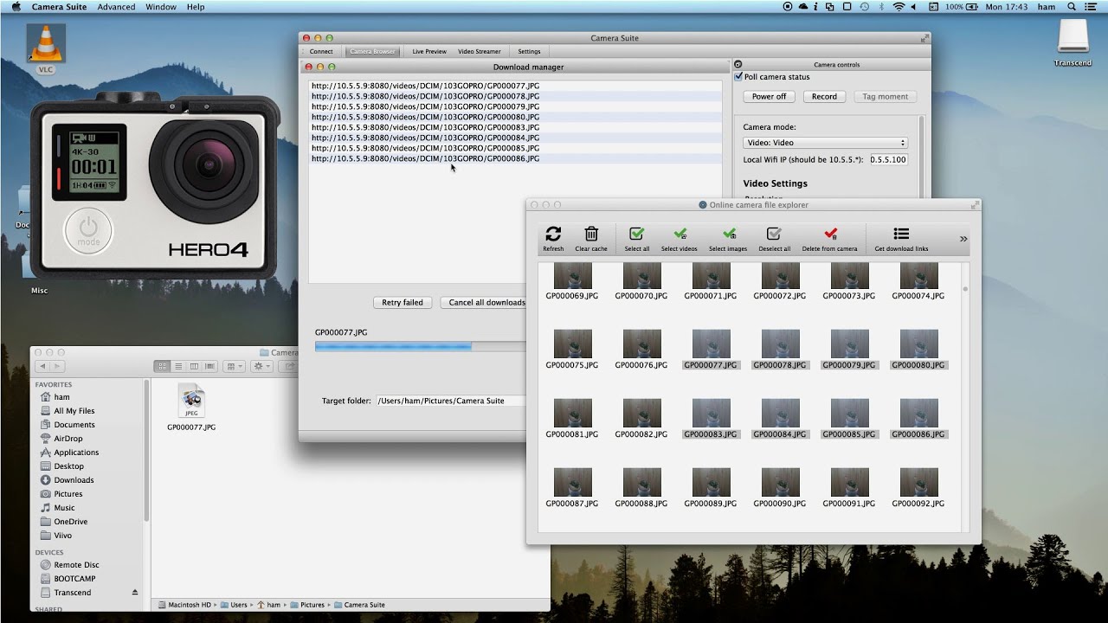
Task: Open BOOTCAMP device in Finder sidebar
Action: (74, 579)
